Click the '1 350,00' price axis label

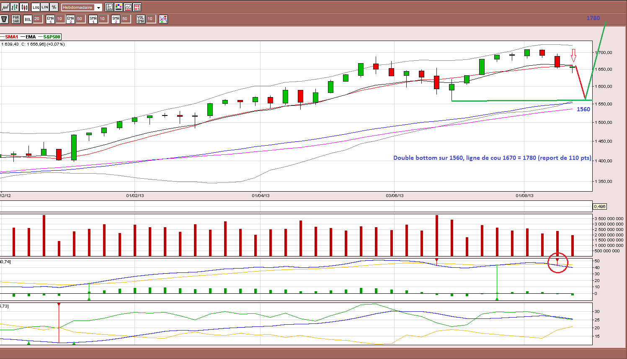[604, 182]
